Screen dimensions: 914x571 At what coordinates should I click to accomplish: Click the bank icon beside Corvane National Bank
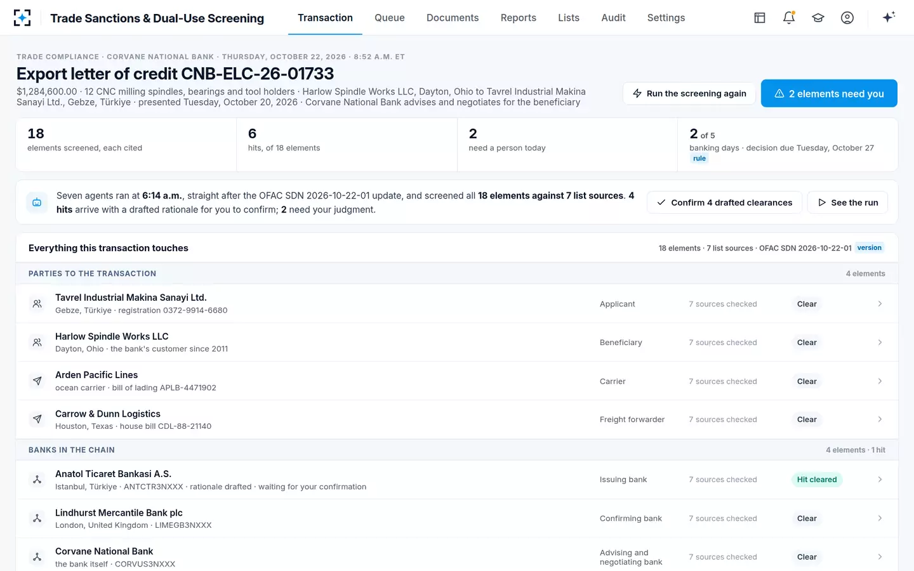pyautogui.click(x=37, y=557)
